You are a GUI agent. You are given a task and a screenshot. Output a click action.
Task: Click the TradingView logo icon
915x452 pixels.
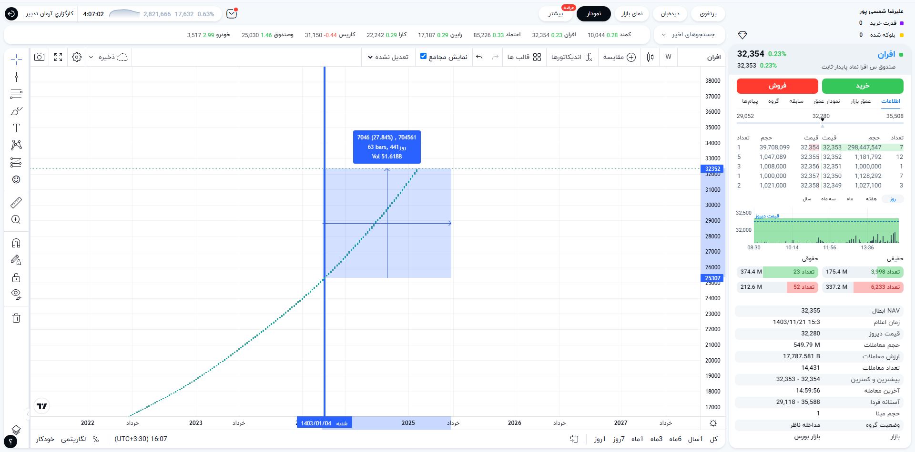(x=42, y=406)
